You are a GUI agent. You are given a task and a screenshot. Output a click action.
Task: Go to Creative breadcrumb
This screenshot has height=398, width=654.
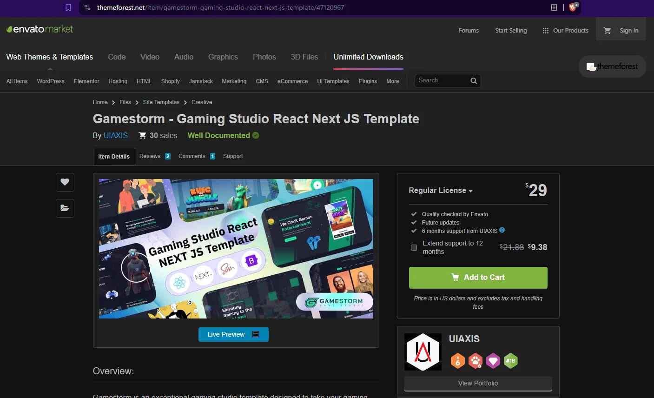coord(202,102)
